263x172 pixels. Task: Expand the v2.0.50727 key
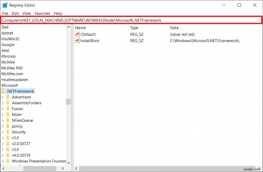(x=3, y=144)
